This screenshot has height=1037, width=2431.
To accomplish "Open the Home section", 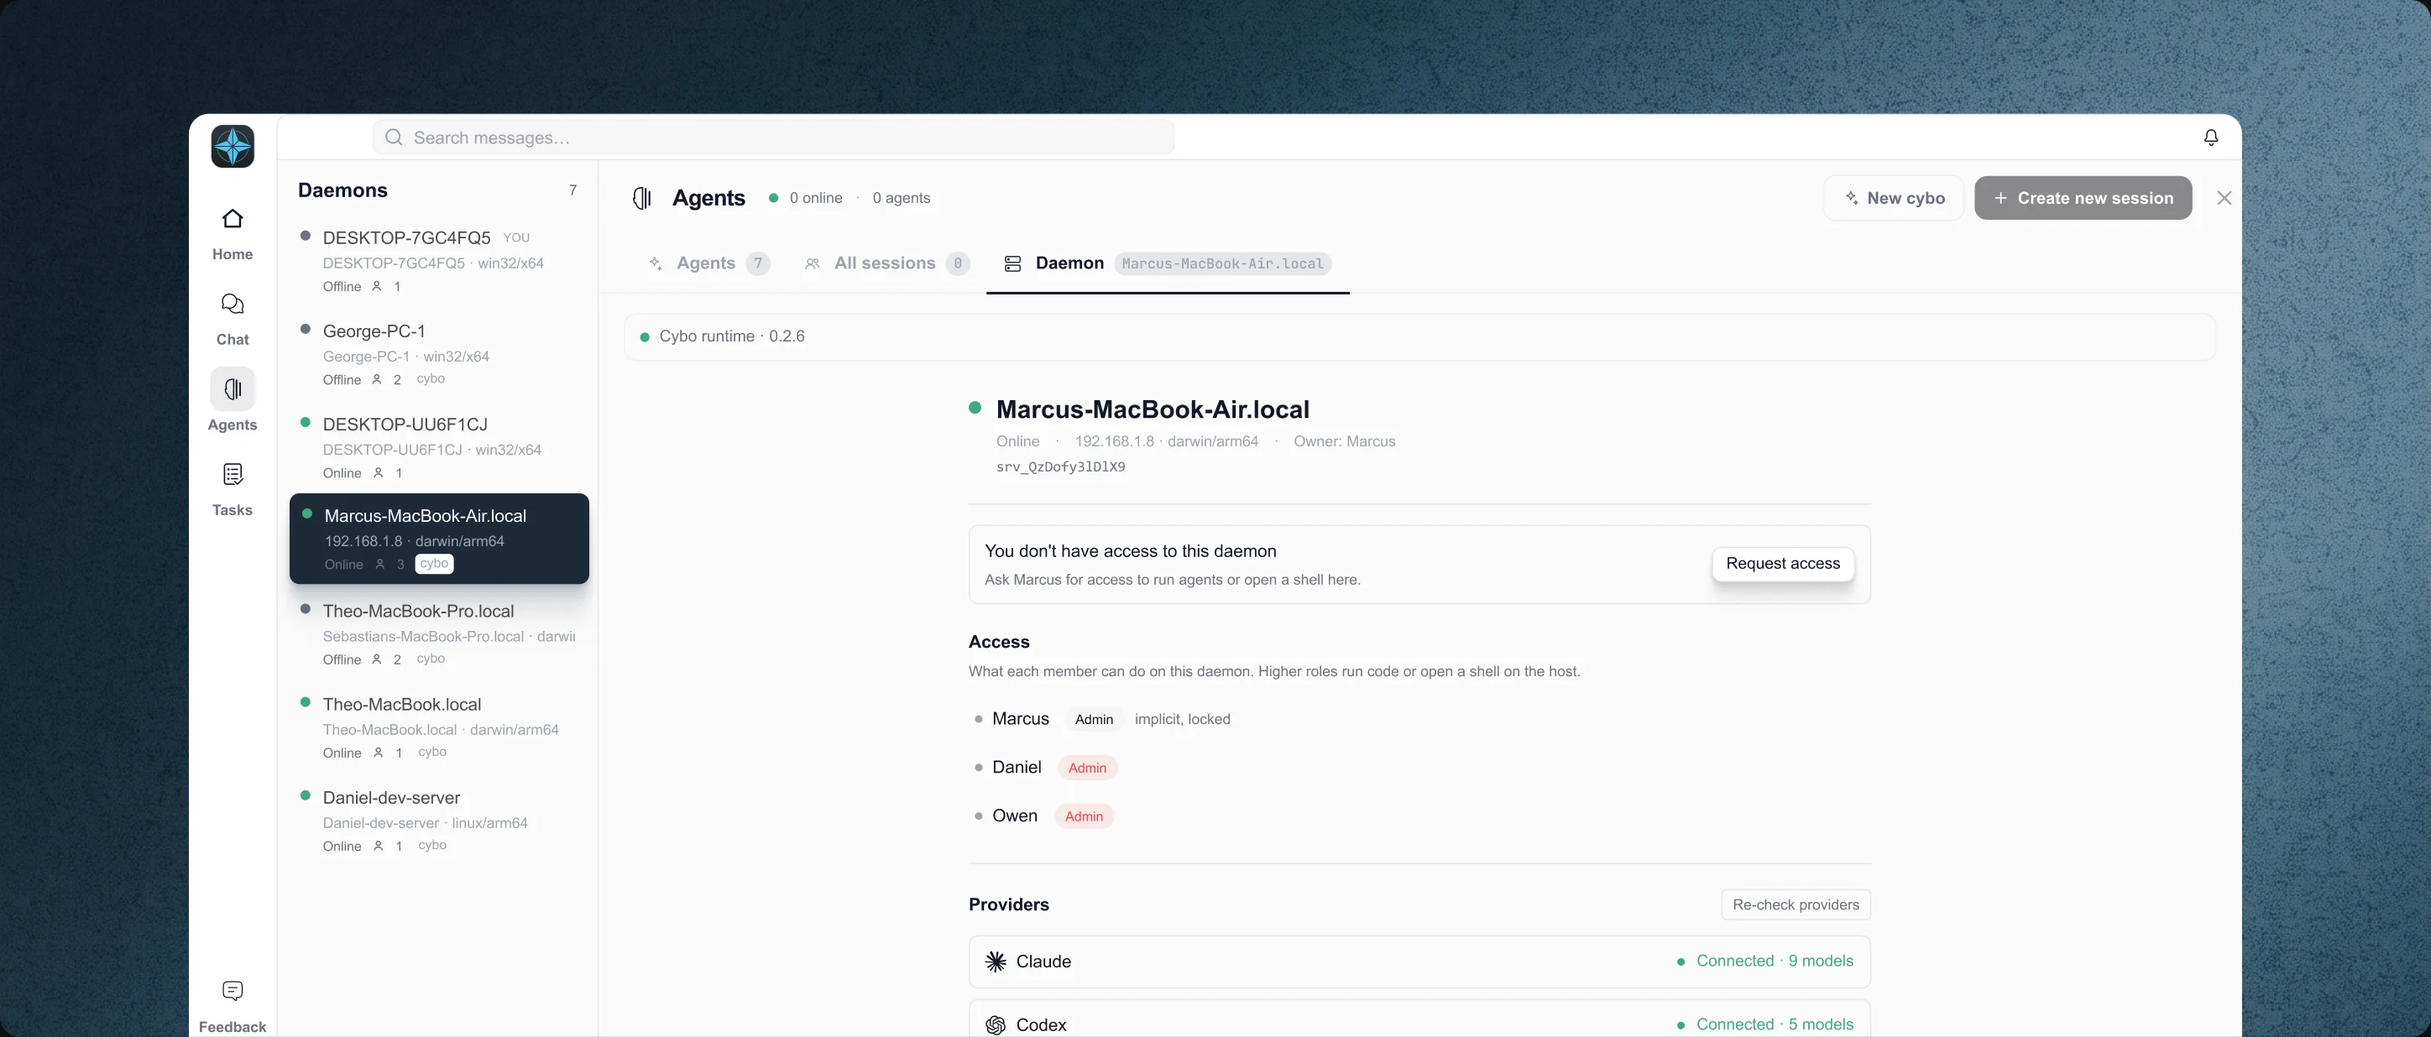I will pyautogui.click(x=233, y=235).
